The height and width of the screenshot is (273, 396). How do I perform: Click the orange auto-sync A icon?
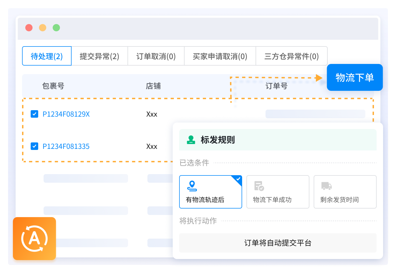coord(34,239)
